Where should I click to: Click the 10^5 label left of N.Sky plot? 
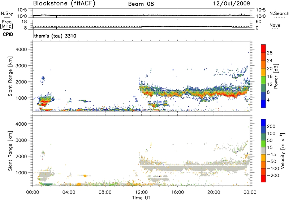[22, 10]
